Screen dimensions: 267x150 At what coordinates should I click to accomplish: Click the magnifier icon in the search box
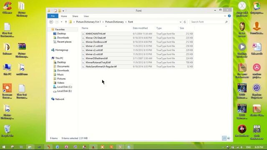pos(226,22)
